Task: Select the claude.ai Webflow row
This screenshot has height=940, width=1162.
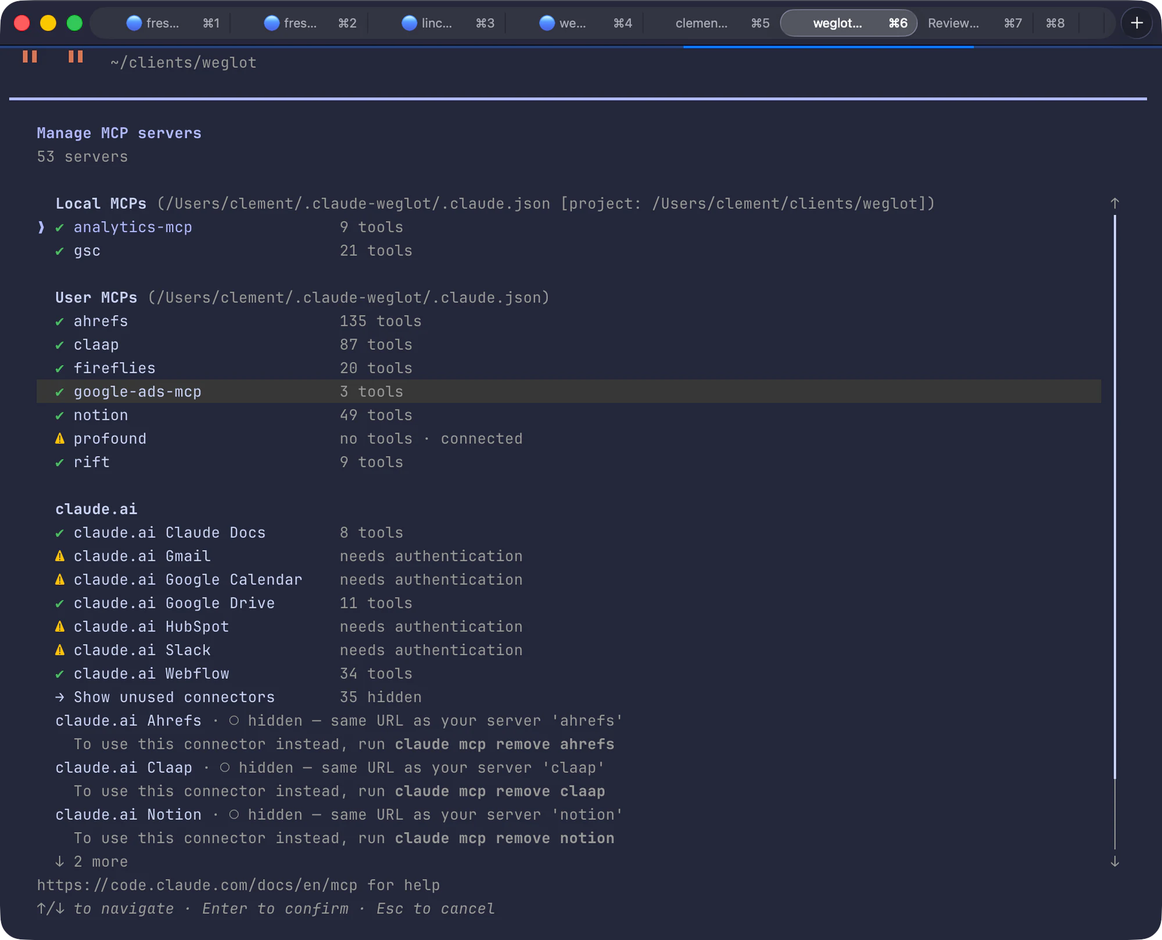Action: pos(568,674)
